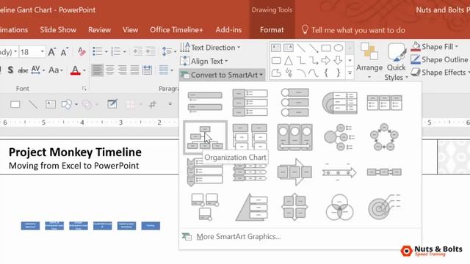This screenshot has height=264, width=470.
Task: Insert a text box from the quick access row
Action: tap(51, 104)
